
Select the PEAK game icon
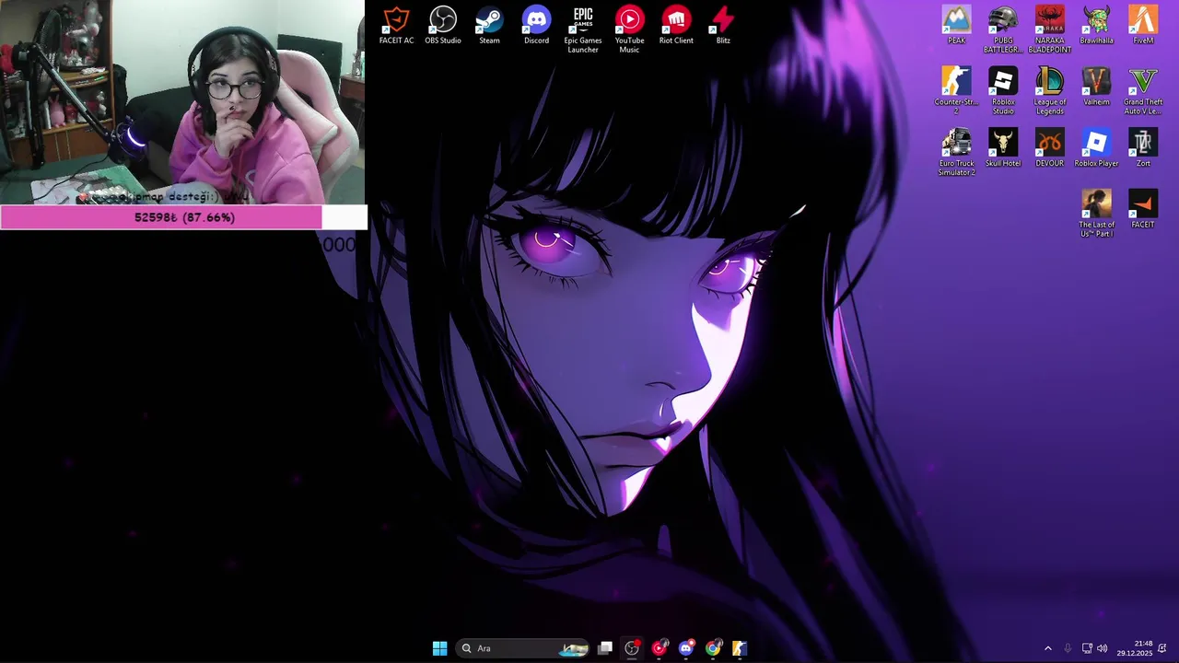[x=956, y=26]
